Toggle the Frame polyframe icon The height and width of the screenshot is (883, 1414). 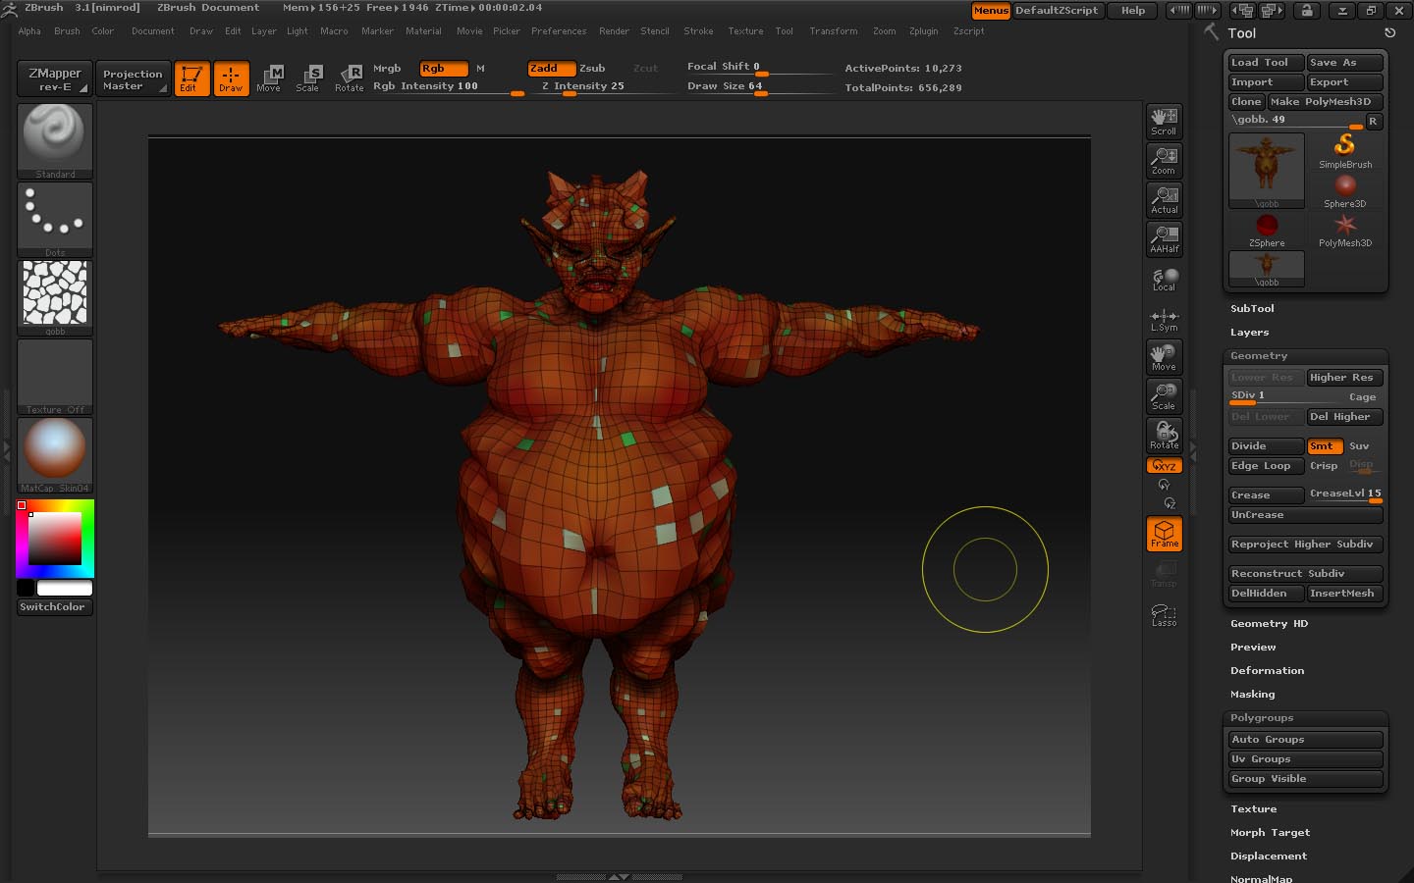pyautogui.click(x=1164, y=535)
